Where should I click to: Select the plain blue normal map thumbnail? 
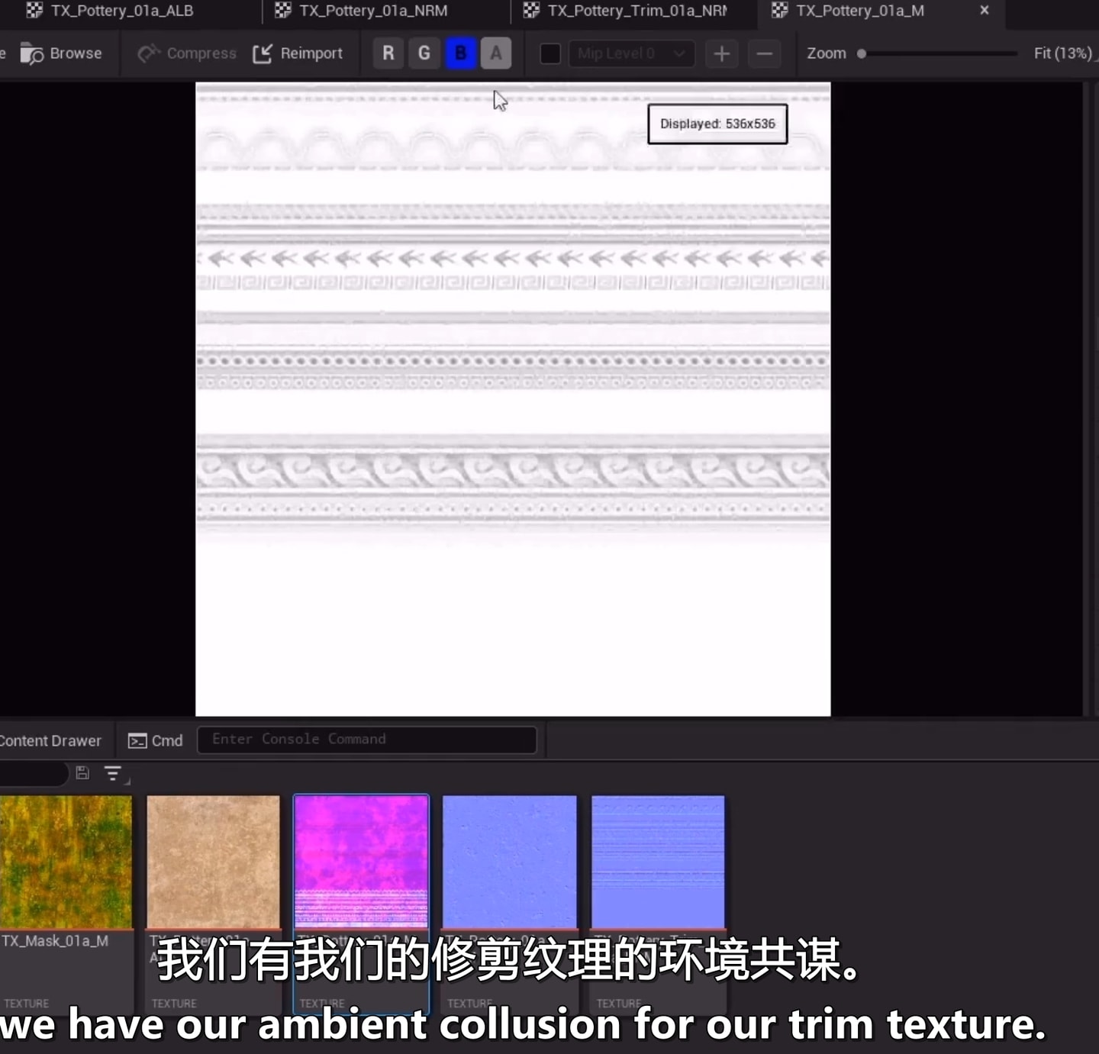510,862
